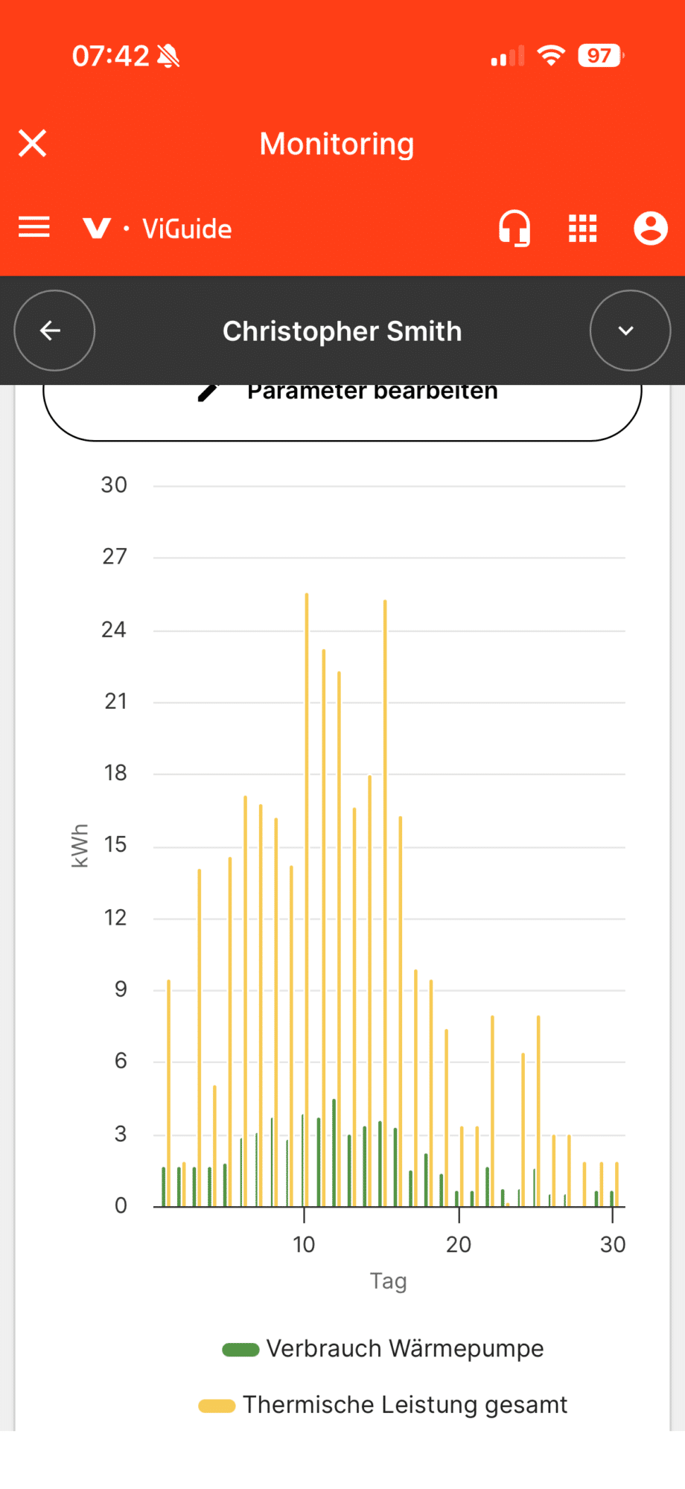This screenshot has width=685, height=1489.
Task: Tap the battery indicator in the status bar
Action: [601, 56]
